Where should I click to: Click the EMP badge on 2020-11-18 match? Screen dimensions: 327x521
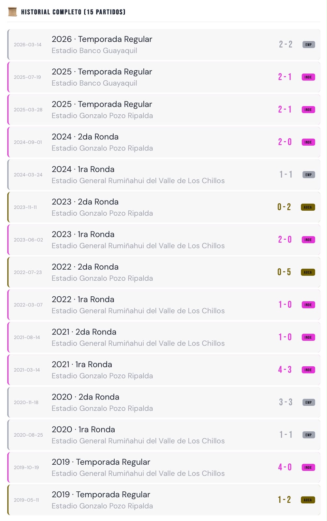tap(308, 402)
